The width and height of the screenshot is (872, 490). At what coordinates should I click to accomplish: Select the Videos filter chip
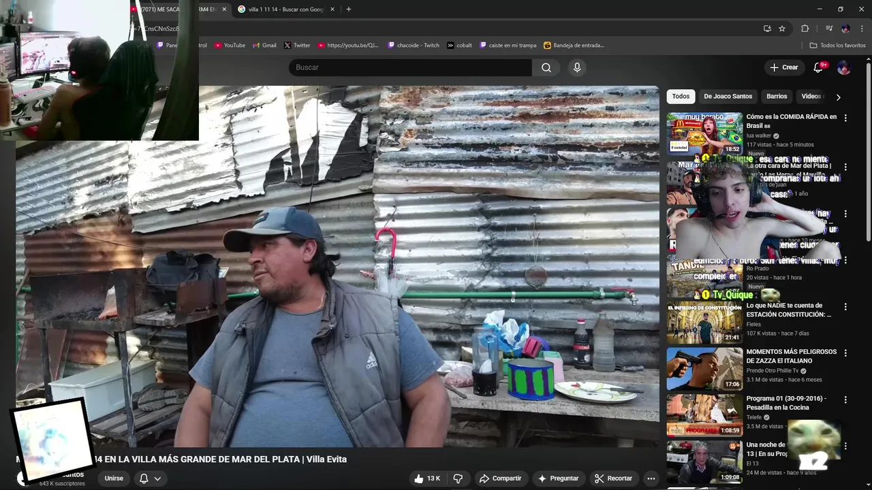(811, 97)
